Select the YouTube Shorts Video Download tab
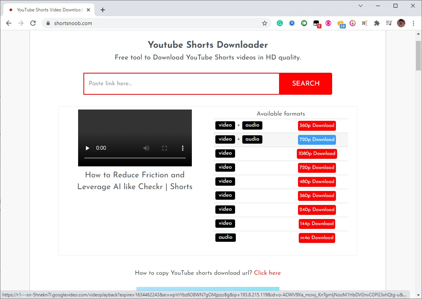The image size is (422, 299). (49, 10)
